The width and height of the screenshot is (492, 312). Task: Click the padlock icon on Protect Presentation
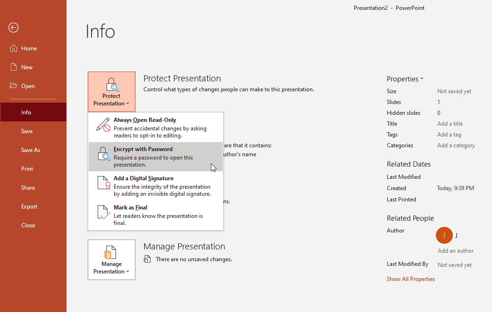tap(111, 85)
